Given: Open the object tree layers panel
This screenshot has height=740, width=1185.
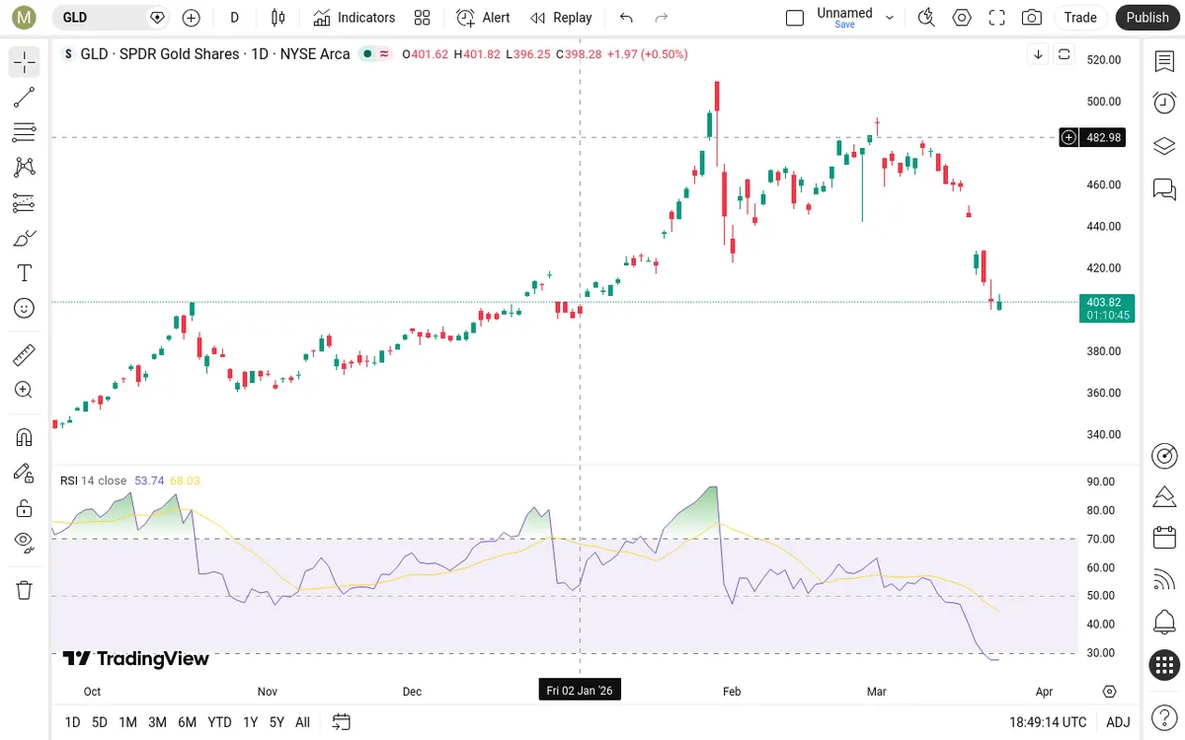Looking at the screenshot, I should click(1164, 146).
